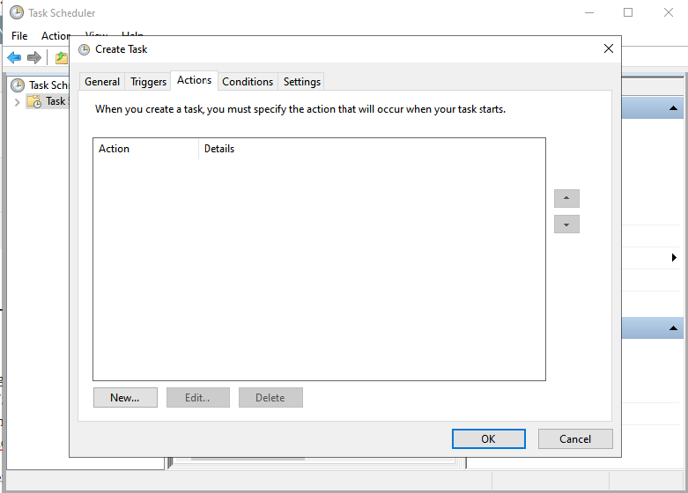Collapse the top Actions pane section
This screenshot has height=493, width=688.
click(x=673, y=108)
